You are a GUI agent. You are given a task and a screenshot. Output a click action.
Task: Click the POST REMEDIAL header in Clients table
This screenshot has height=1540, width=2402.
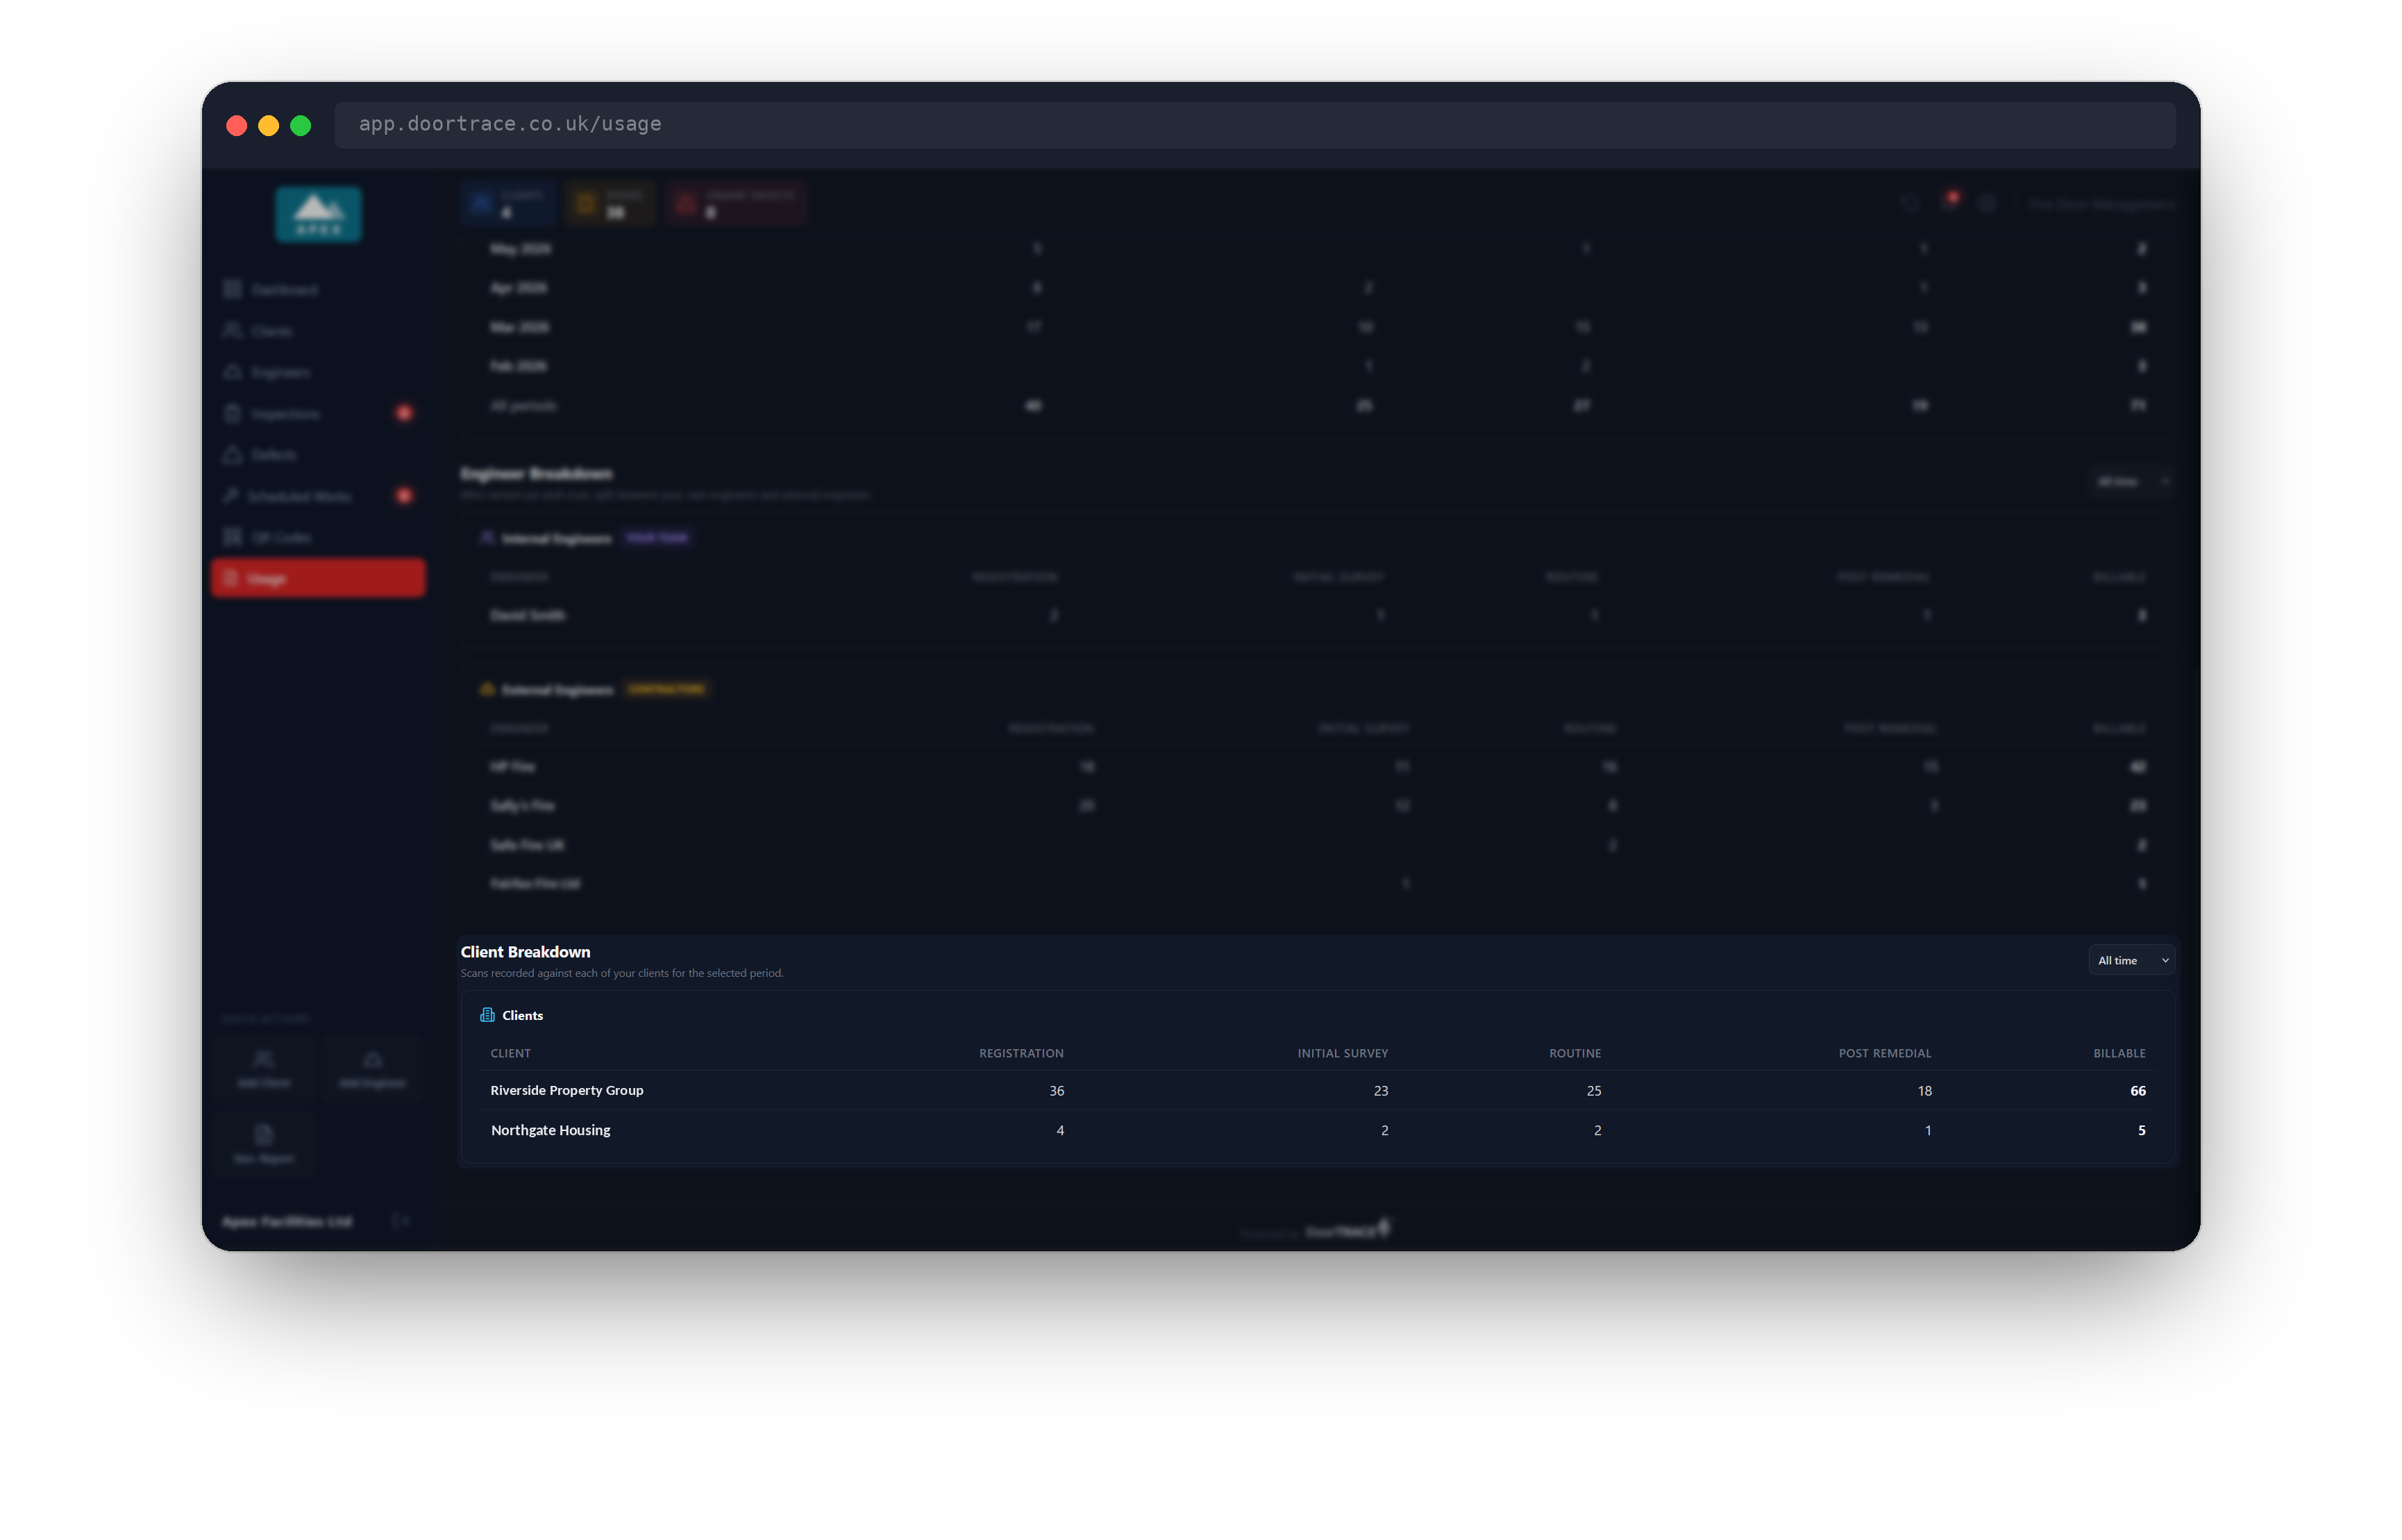(x=1884, y=1053)
